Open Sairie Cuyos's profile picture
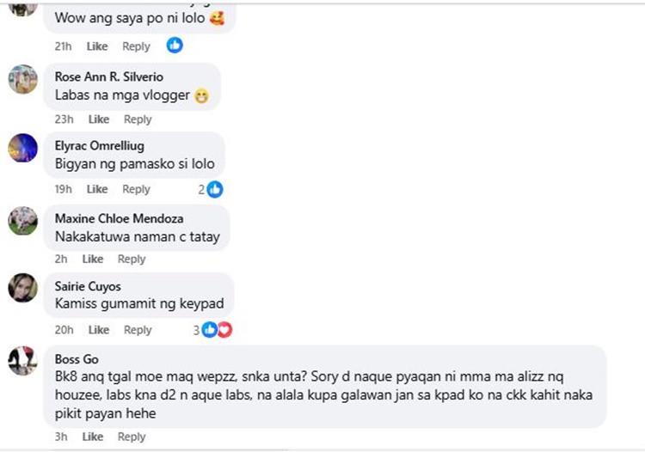 click(x=23, y=289)
